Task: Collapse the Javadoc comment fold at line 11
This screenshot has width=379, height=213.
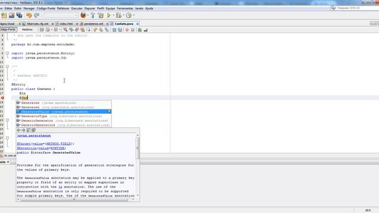Action: [x=7, y=66]
